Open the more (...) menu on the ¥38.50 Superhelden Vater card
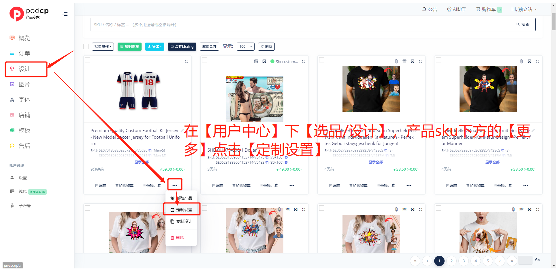The width and height of the screenshot is (559, 271). pos(409,186)
